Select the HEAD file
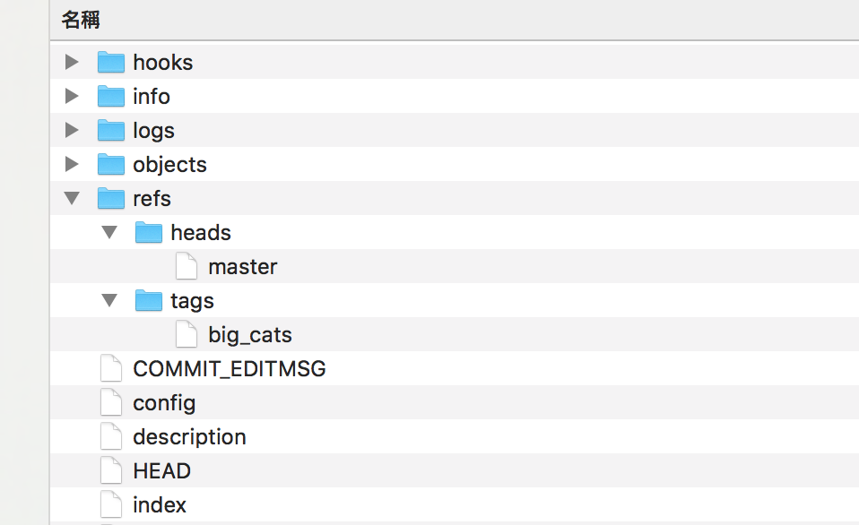The image size is (859, 525). (161, 470)
